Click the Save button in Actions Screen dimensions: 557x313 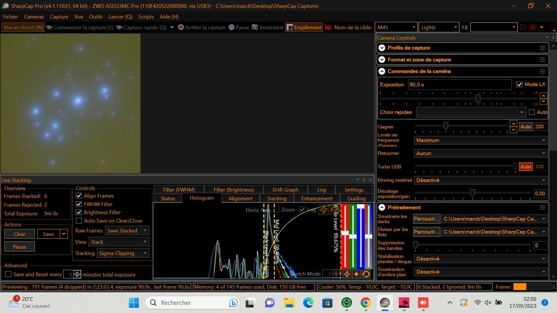[x=48, y=234]
